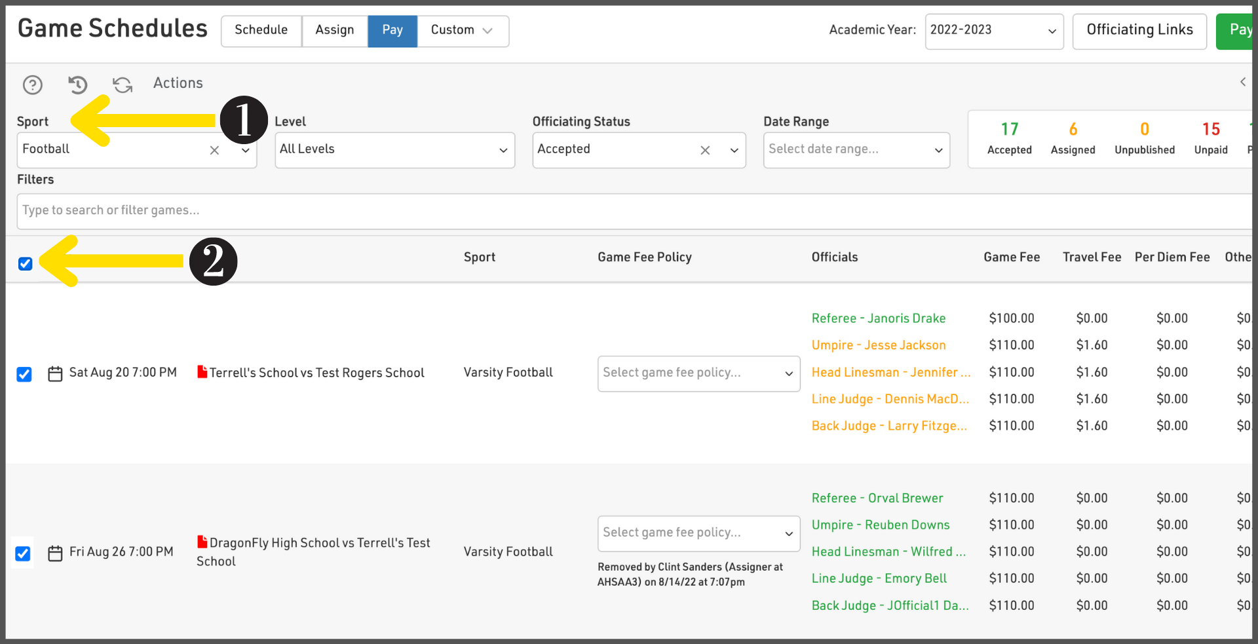Click red document icon beside DragonFly High School
This screenshot has width=1258, height=644.
202,542
